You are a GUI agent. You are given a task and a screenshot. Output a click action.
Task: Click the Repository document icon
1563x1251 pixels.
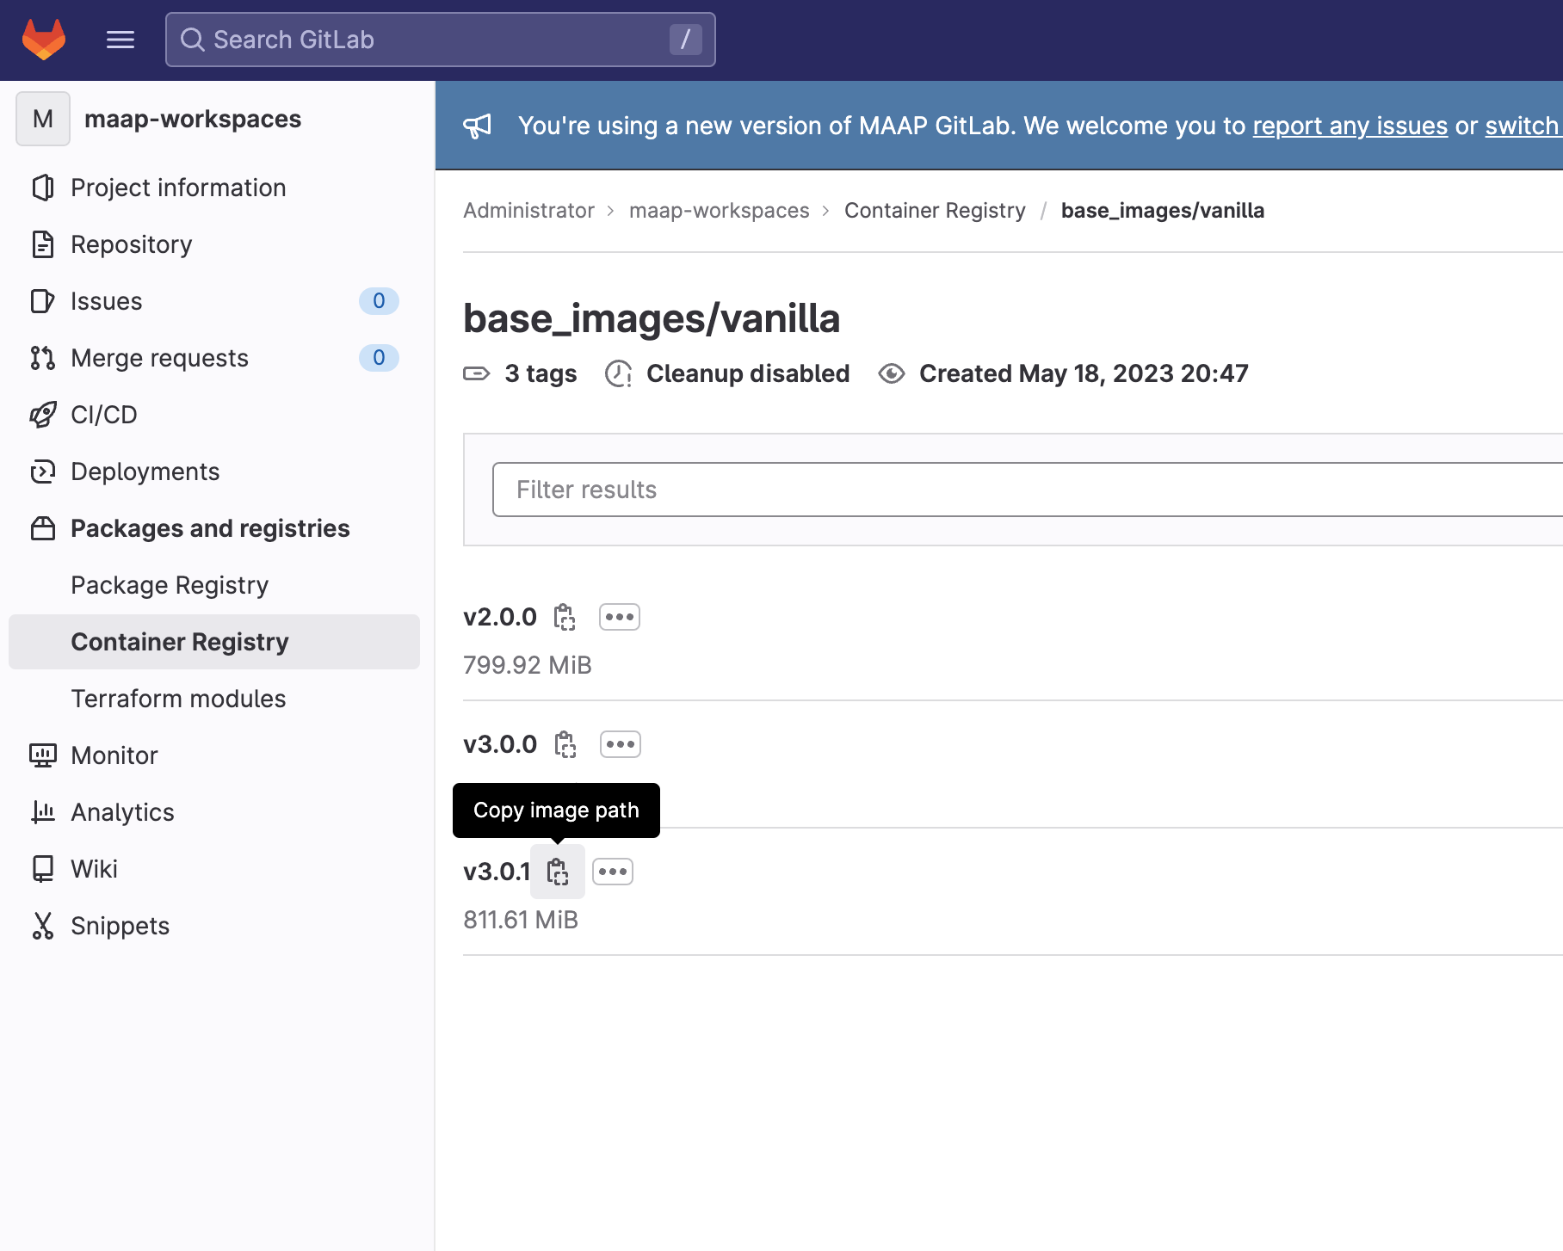click(x=42, y=244)
